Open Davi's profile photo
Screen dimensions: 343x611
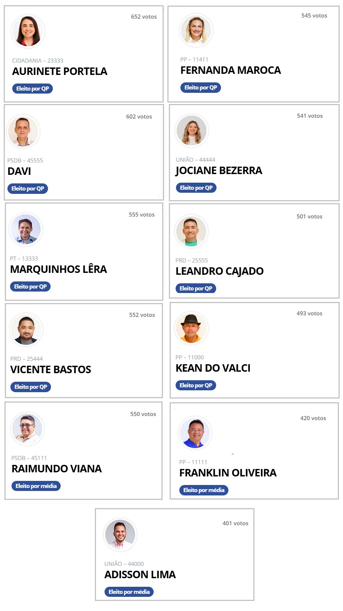point(23,131)
